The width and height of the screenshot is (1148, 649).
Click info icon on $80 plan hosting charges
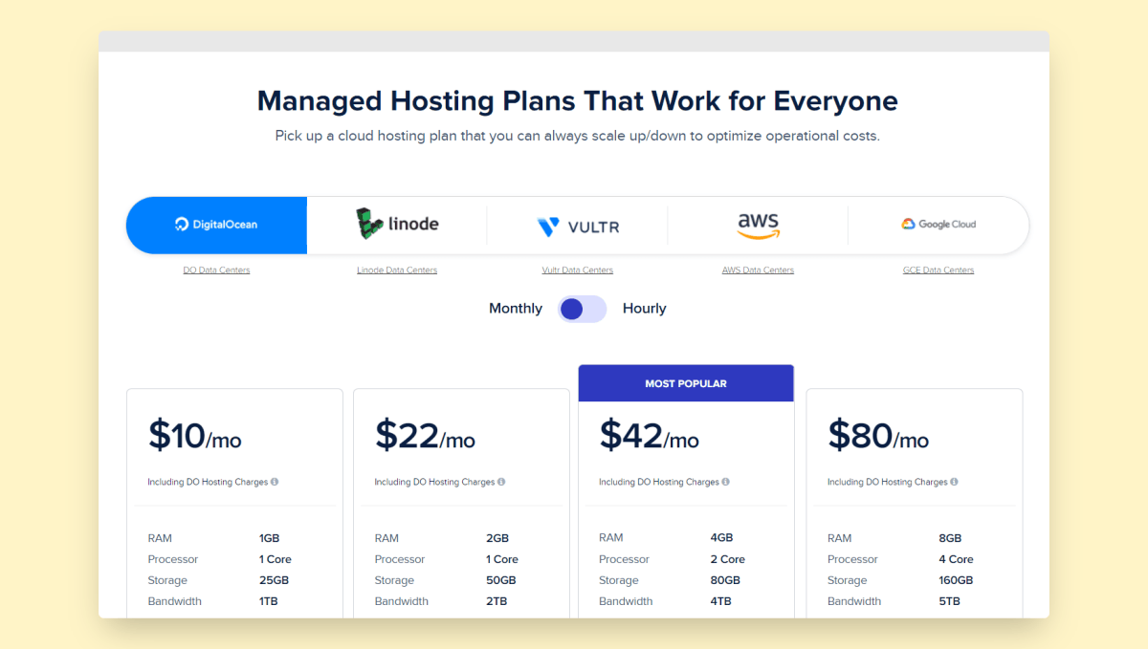coord(954,482)
